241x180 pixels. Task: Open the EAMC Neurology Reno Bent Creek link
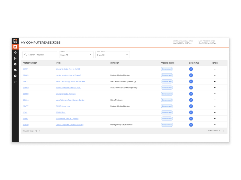(x=70, y=81)
